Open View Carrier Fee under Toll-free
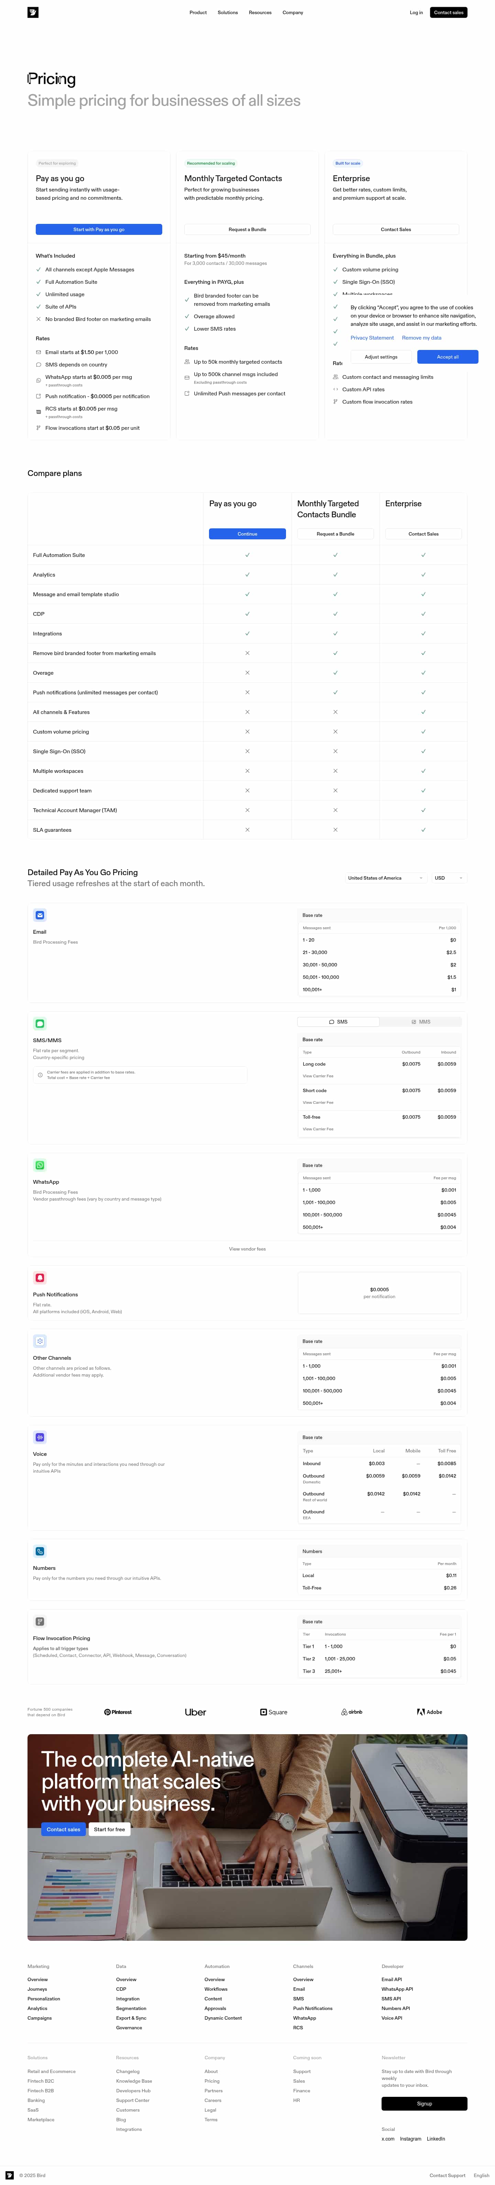 click(x=318, y=1129)
